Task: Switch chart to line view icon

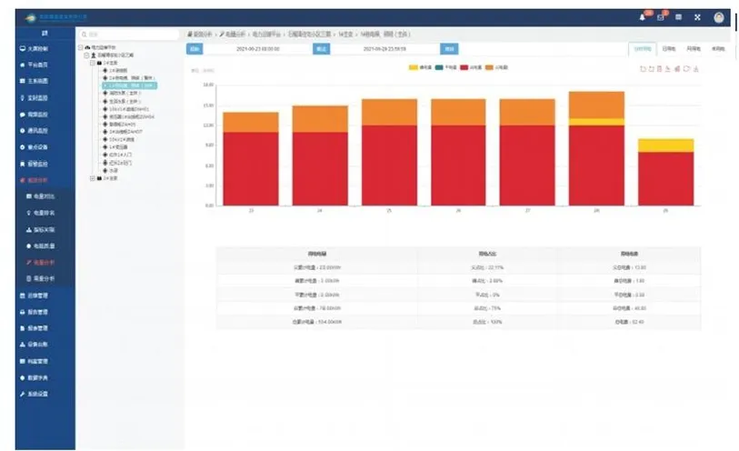Action: click(x=668, y=68)
